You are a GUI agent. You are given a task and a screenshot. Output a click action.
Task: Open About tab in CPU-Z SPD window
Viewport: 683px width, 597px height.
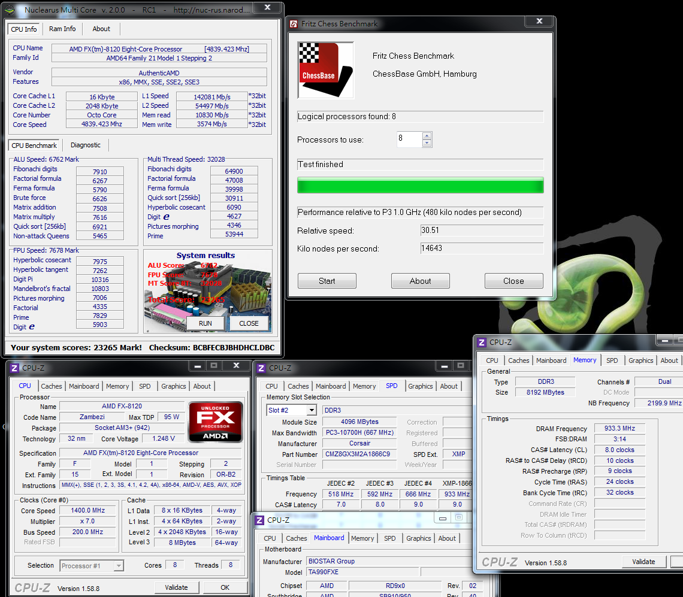point(449,386)
